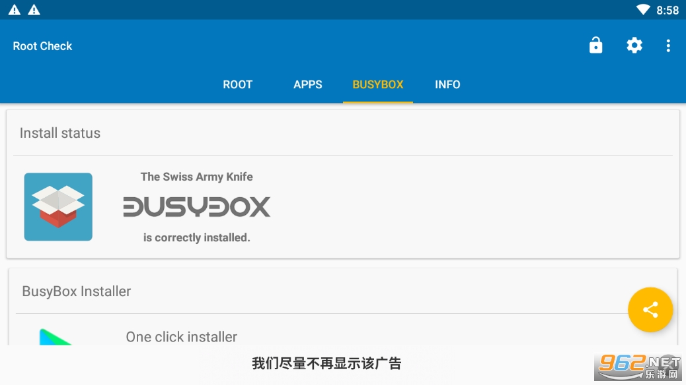The height and width of the screenshot is (385, 686).
Task: Tap the yellow share floating button
Action: click(x=650, y=309)
